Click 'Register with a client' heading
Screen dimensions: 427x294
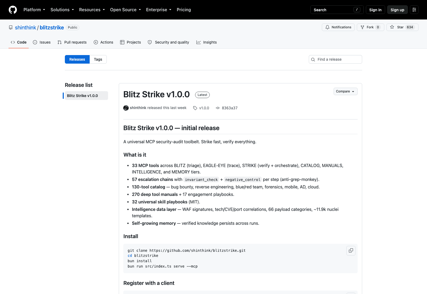pyautogui.click(x=149, y=283)
